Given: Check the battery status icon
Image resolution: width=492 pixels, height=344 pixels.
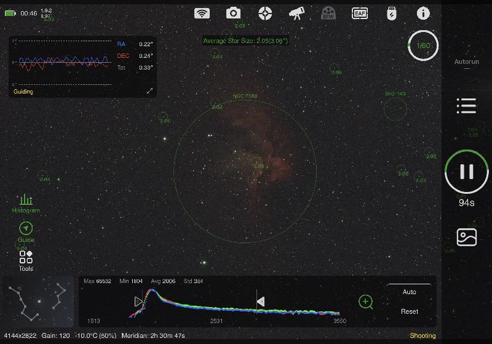Looking at the screenshot, I should 10,14.
